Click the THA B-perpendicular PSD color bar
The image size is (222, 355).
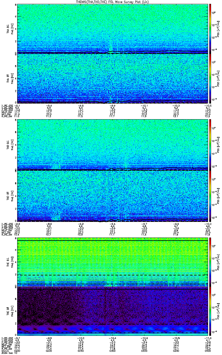pos(210,28)
